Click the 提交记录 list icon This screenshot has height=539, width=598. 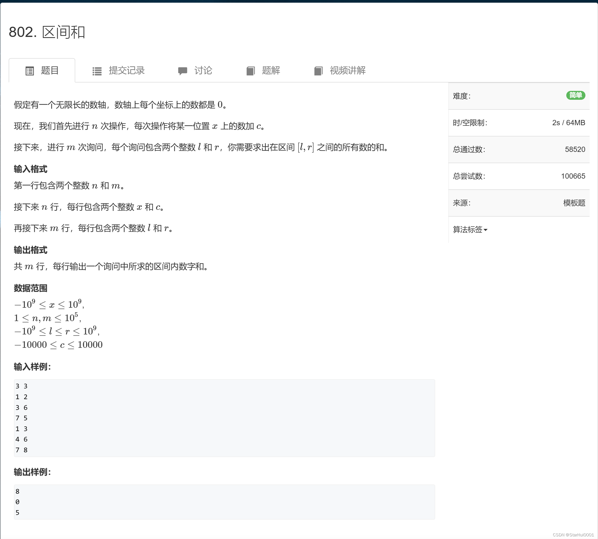97,71
